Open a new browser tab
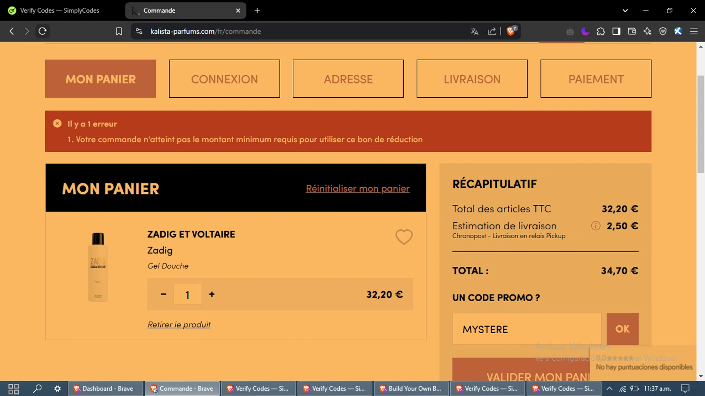 pos(257,10)
